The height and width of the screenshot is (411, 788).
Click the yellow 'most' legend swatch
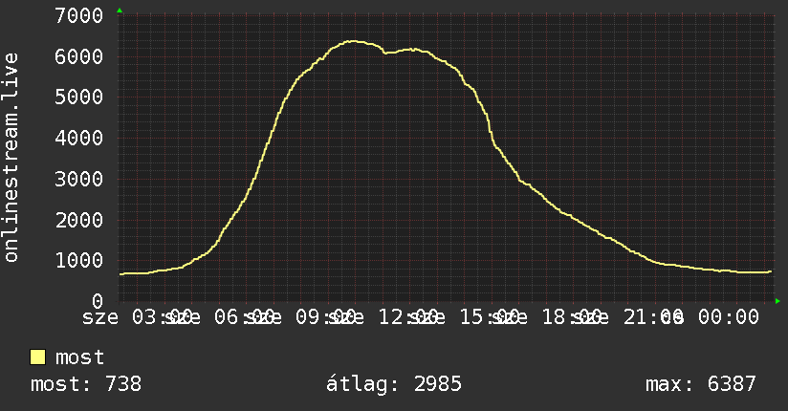click(x=37, y=357)
